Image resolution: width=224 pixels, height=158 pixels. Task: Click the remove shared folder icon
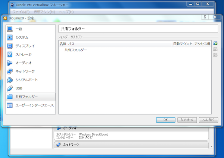215,55
